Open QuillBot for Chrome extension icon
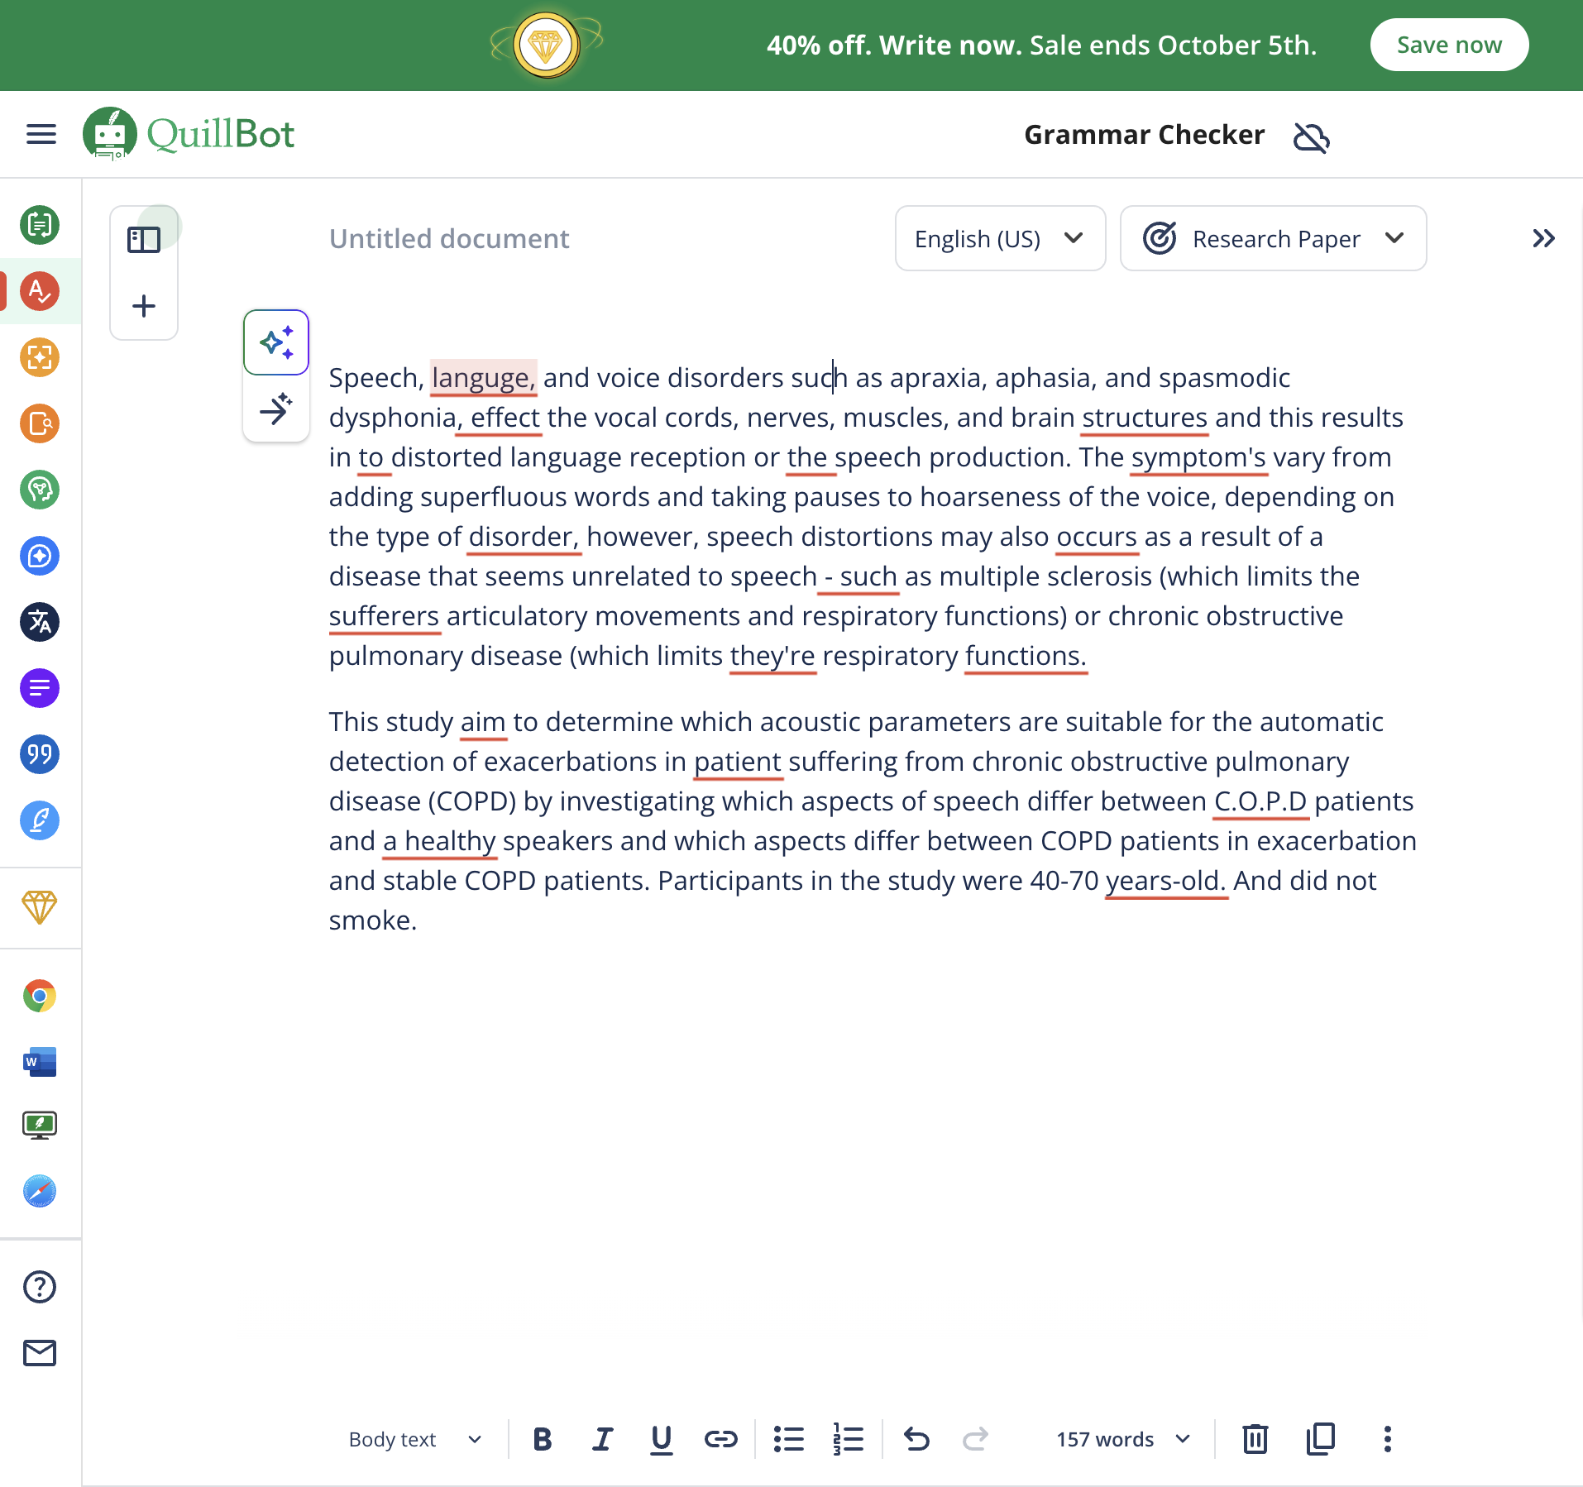 (x=40, y=996)
